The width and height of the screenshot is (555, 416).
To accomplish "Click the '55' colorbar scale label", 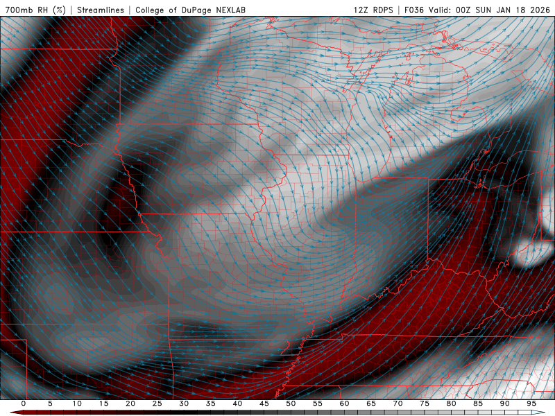I will tap(318, 404).
